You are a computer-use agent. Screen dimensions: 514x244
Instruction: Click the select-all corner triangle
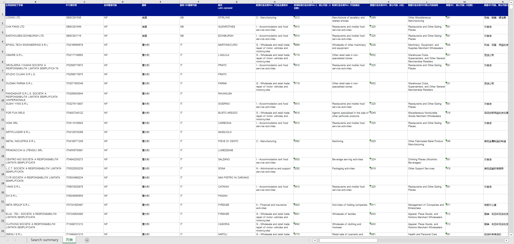point(3,2)
